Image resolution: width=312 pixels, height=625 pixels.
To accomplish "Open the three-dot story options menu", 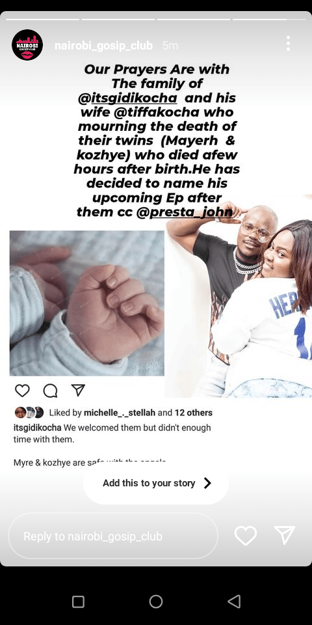I will 288,44.
